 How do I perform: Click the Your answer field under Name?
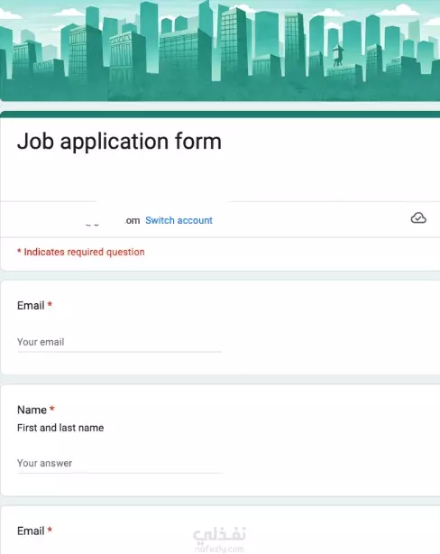pos(119,463)
